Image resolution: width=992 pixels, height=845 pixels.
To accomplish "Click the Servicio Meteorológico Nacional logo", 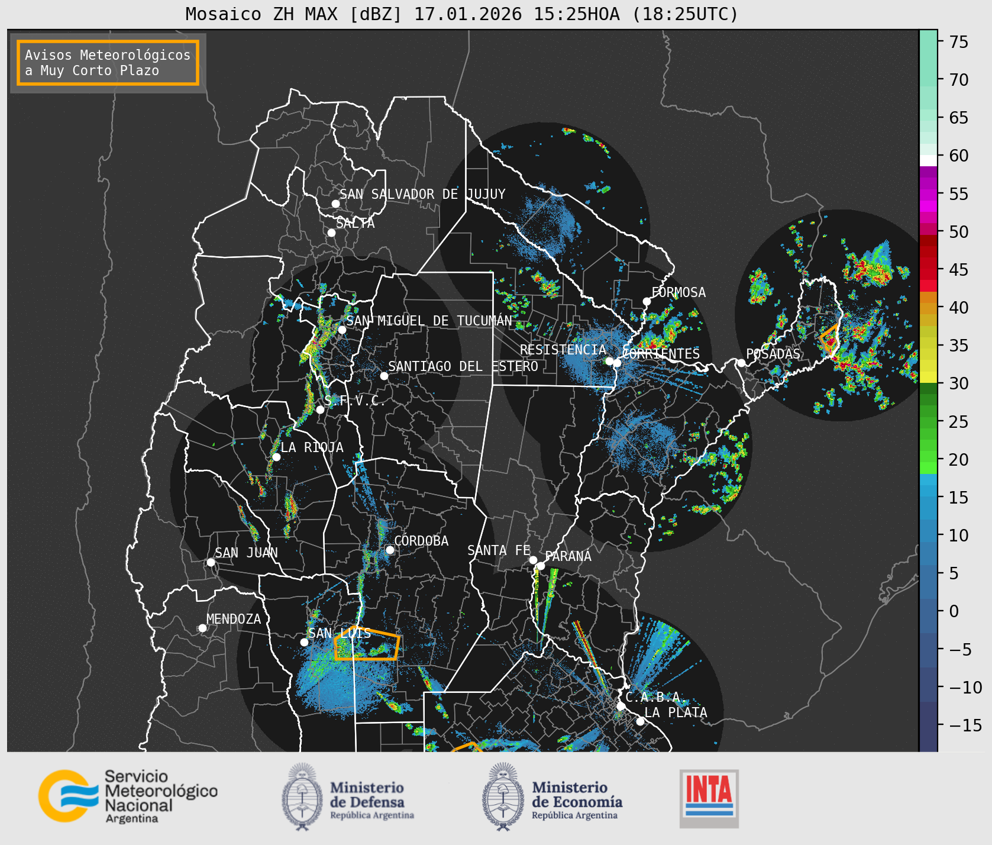I will tap(128, 796).
